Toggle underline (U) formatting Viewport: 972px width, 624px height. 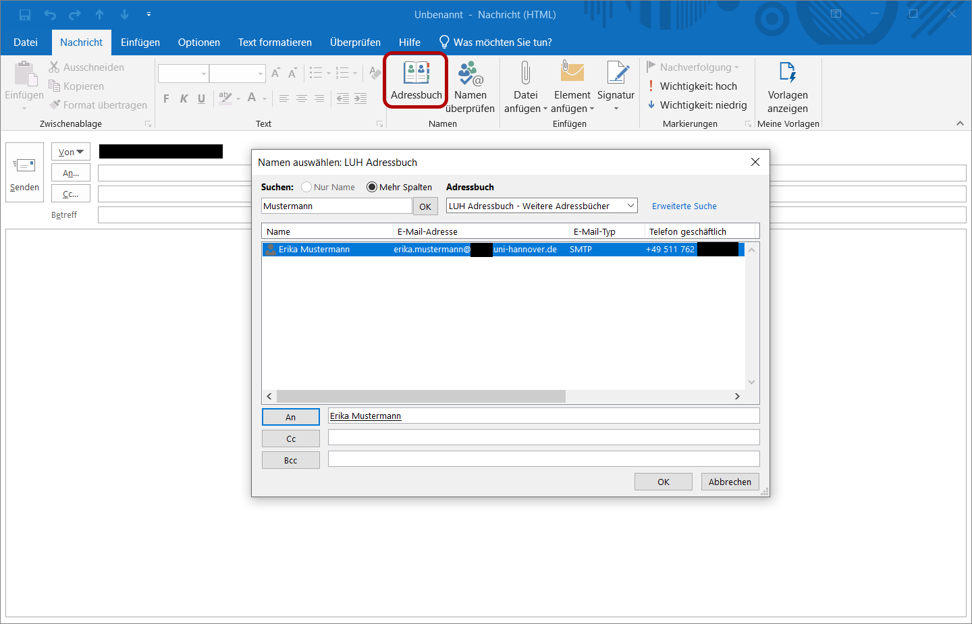pos(201,98)
